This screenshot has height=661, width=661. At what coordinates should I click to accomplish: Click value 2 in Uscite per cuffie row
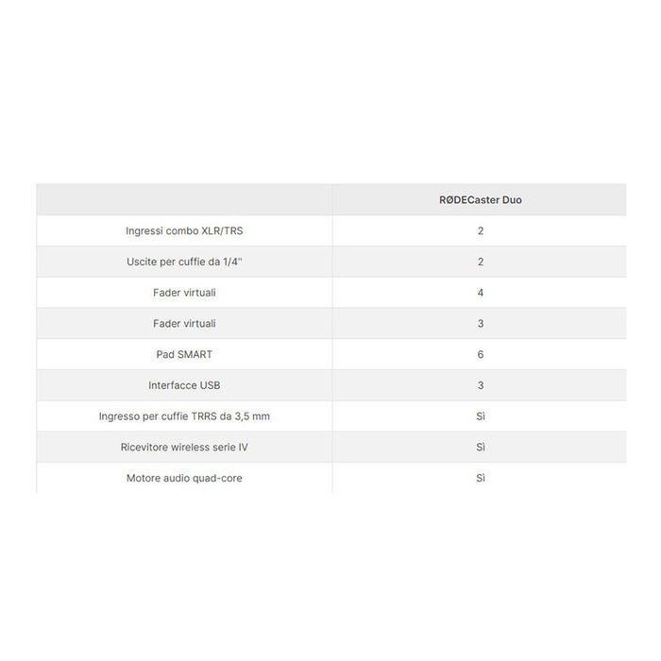point(481,262)
